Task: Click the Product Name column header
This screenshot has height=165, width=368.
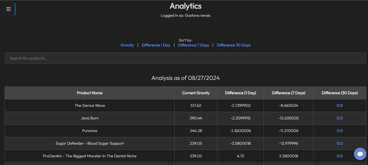Action: pyautogui.click(x=90, y=93)
